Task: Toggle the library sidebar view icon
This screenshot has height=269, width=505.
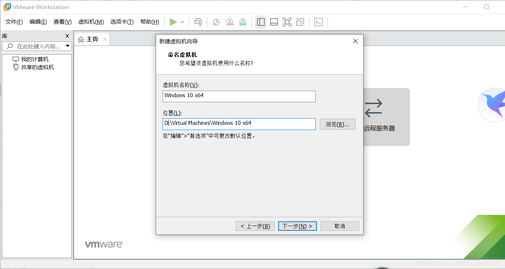Action: 261,22
